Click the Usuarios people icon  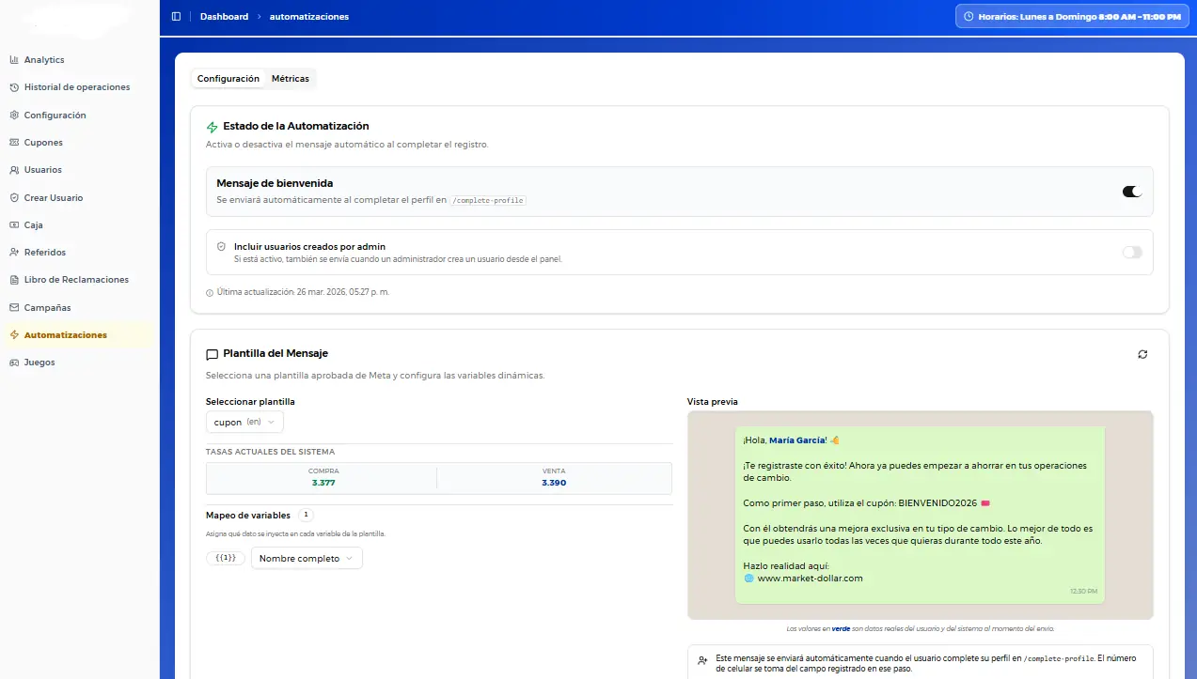pos(14,170)
